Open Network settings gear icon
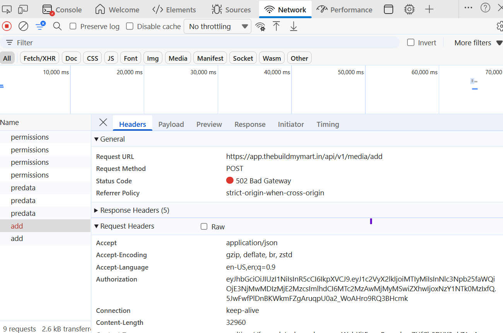Screen dimensions: 503x333 [x=500, y=26]
